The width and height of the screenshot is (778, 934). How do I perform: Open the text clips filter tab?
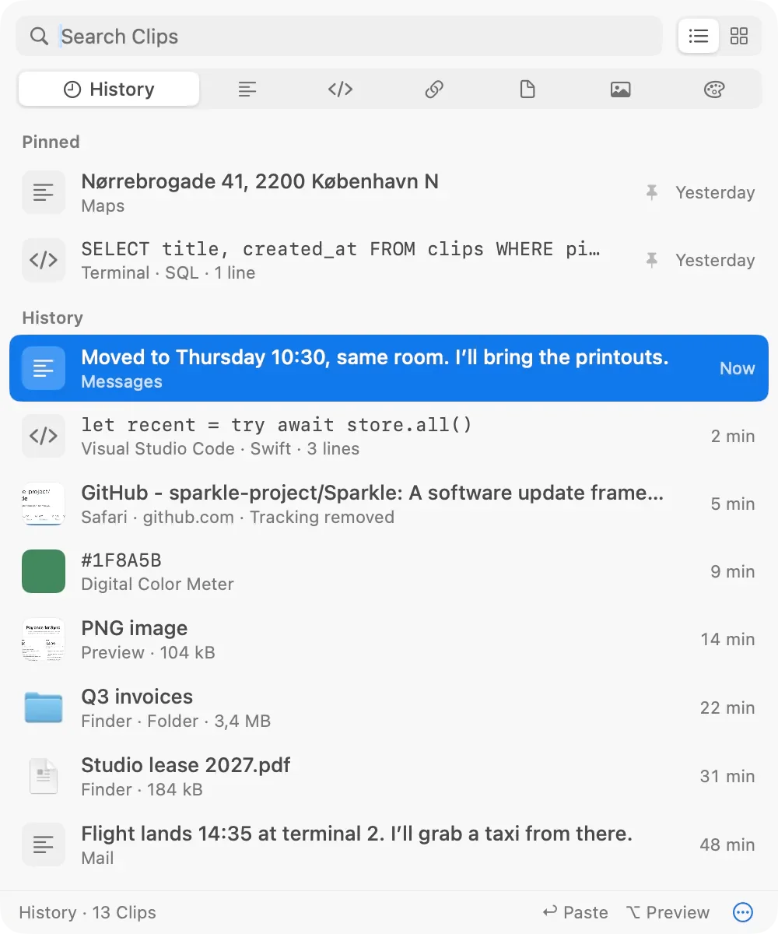[x=247, y=90]
